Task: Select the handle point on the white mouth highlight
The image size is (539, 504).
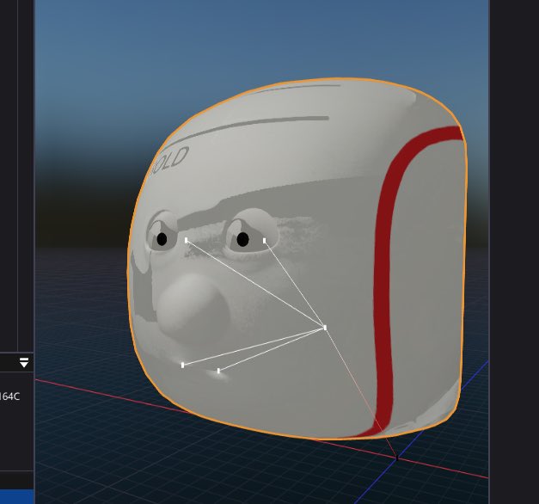Action: pyautogui.click(x=218, y=371)
